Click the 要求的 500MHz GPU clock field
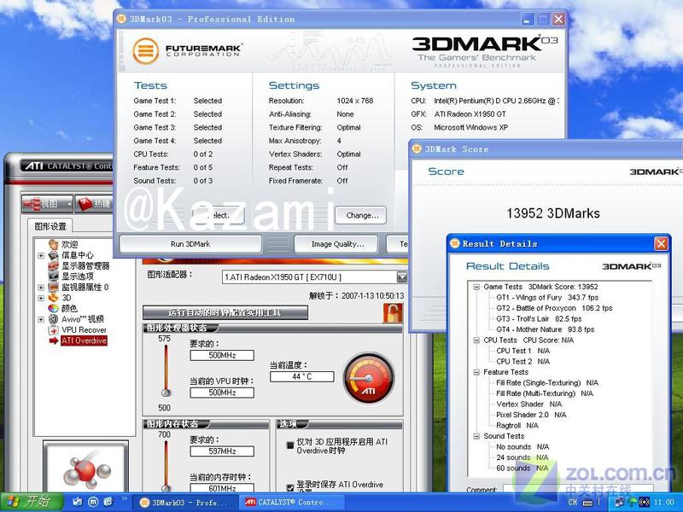This screenshot has height=512, width=683. click(x=222, y=355)
